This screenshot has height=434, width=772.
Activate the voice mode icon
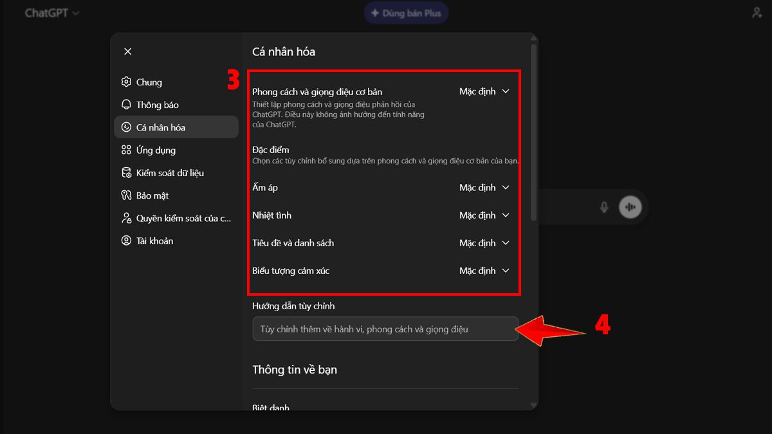pyautogui.click(x=630, y=206)
